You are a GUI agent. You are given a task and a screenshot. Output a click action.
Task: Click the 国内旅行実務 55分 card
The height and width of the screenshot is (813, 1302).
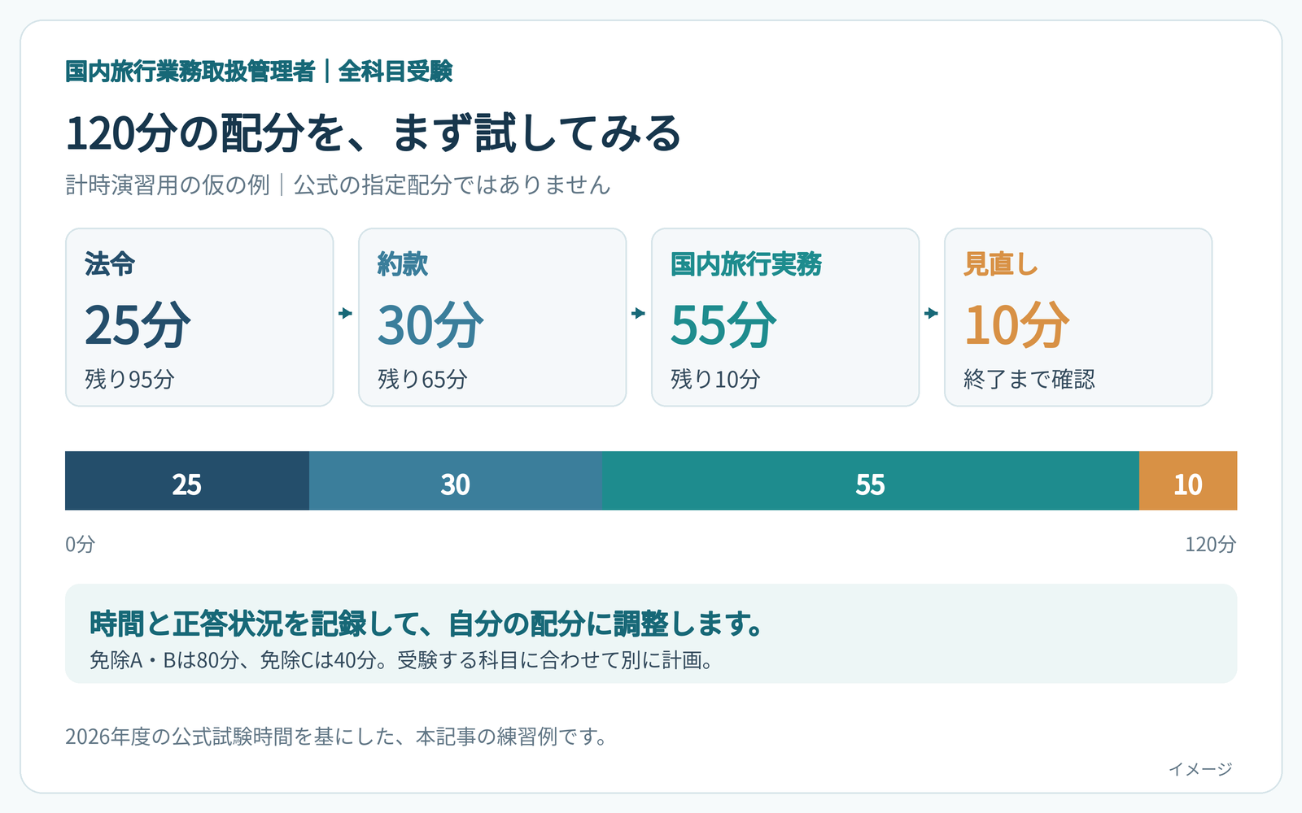(785, 317)
